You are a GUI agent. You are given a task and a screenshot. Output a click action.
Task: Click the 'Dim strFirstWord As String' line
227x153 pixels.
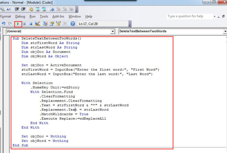click(x=50, y=43)
